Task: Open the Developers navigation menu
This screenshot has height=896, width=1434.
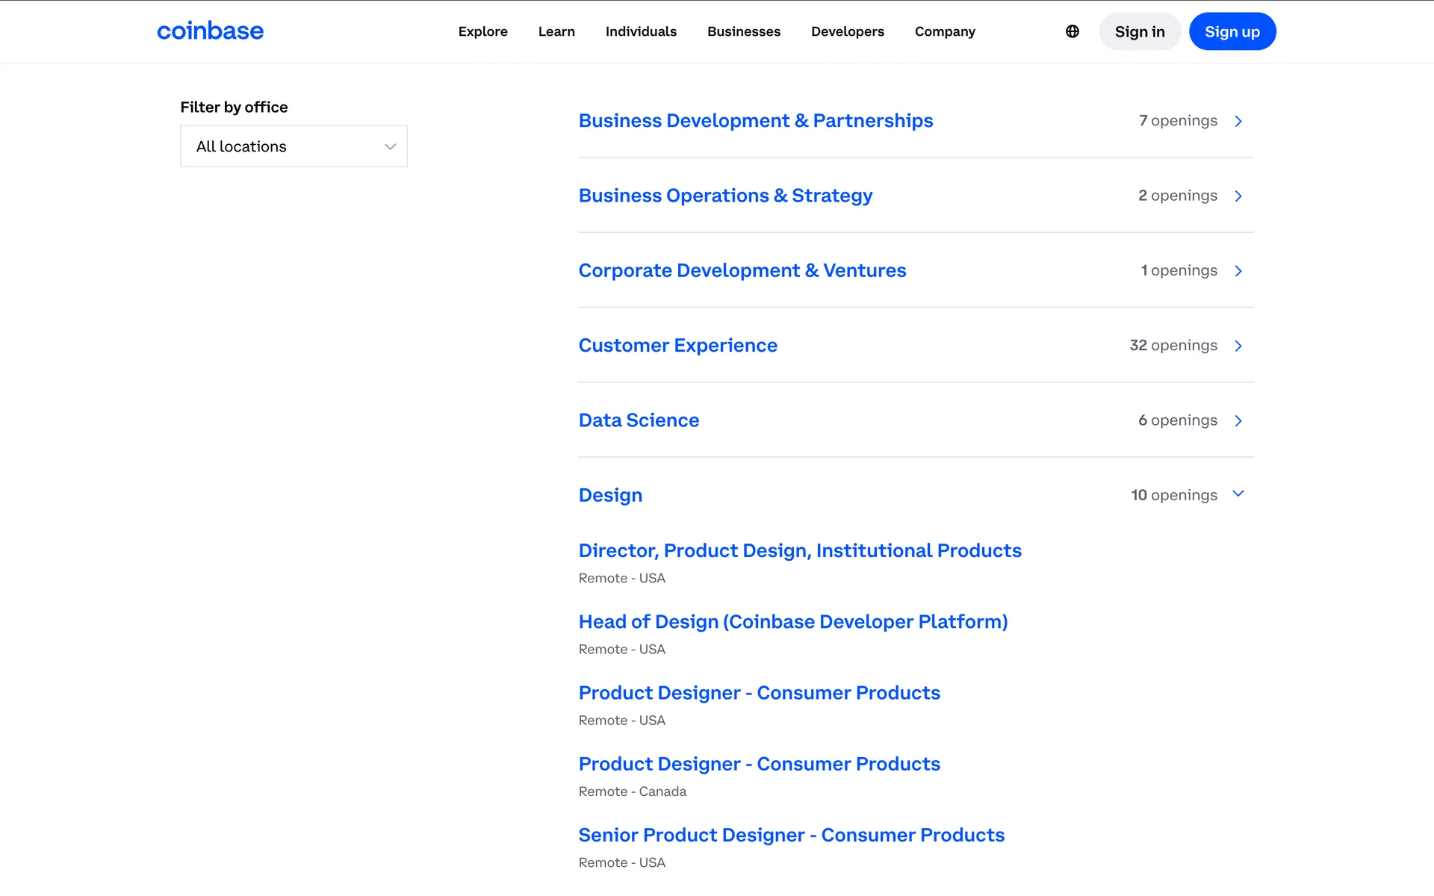Action: tap(847, 31)
